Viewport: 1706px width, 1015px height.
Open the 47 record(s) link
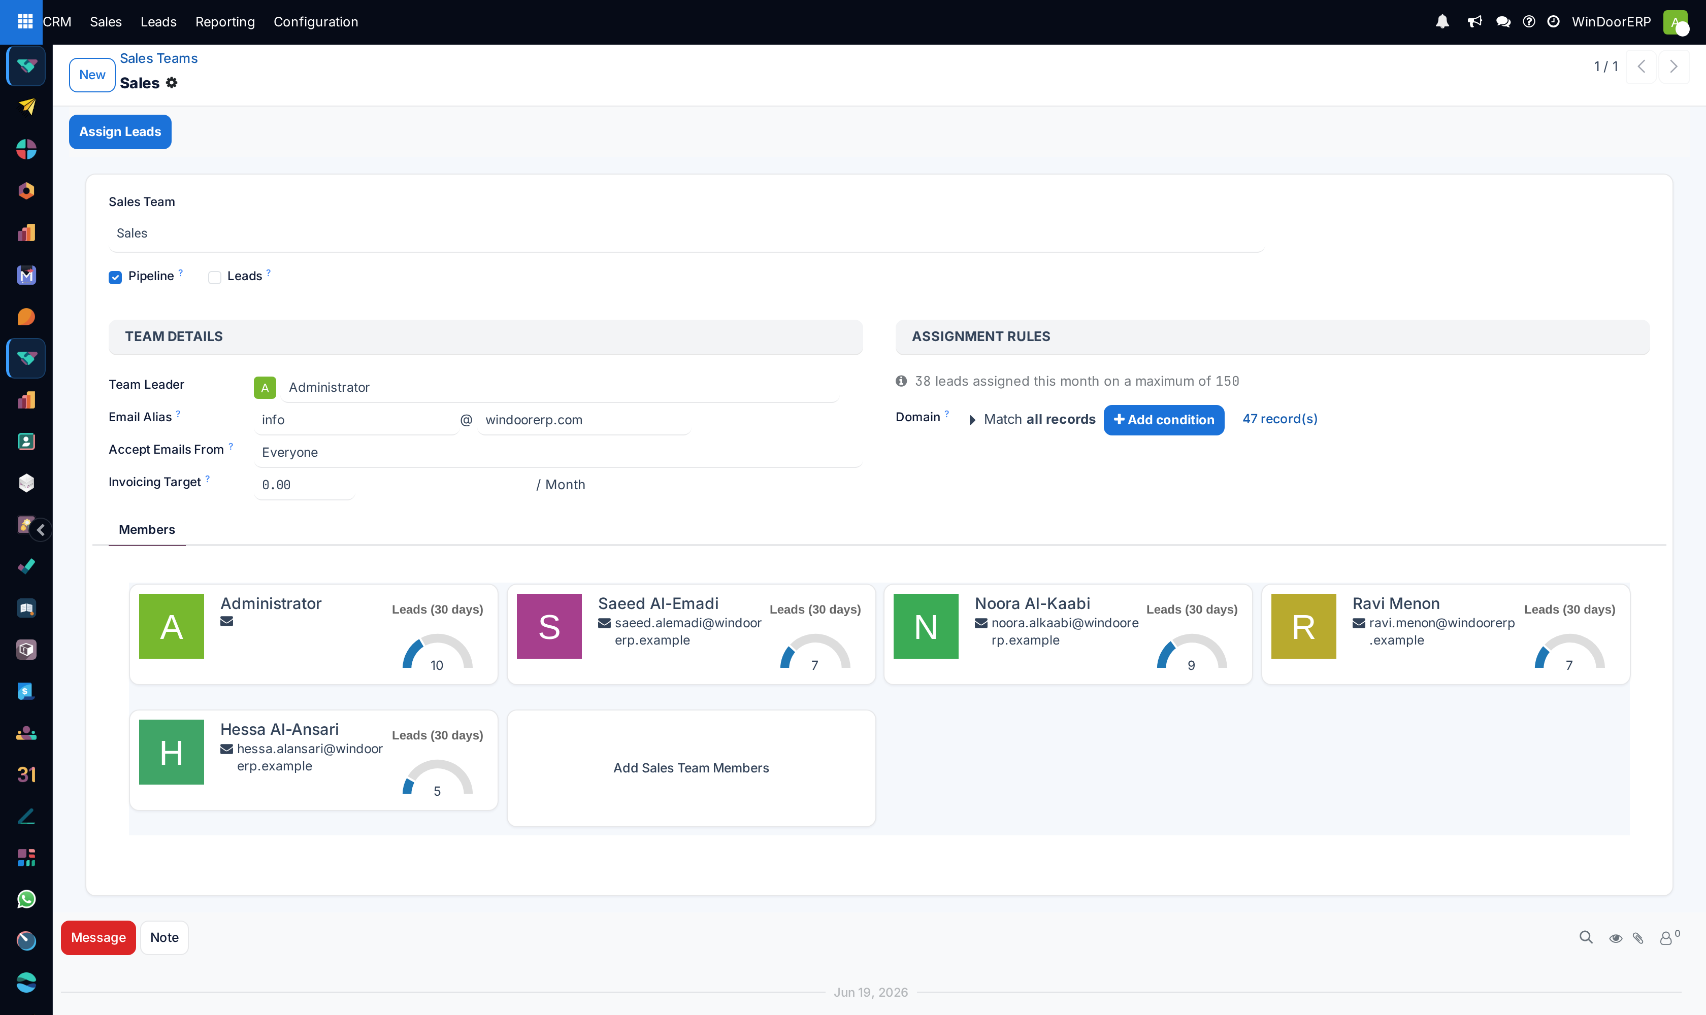point(1279,419)
